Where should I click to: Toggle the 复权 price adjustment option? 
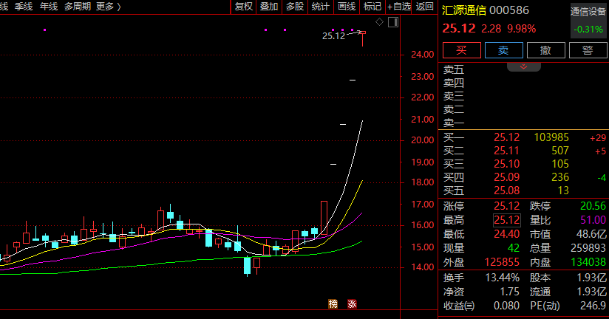(243, 7)
